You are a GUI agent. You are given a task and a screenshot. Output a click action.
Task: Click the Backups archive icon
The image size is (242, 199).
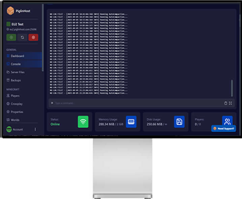[x=8, y=80]
